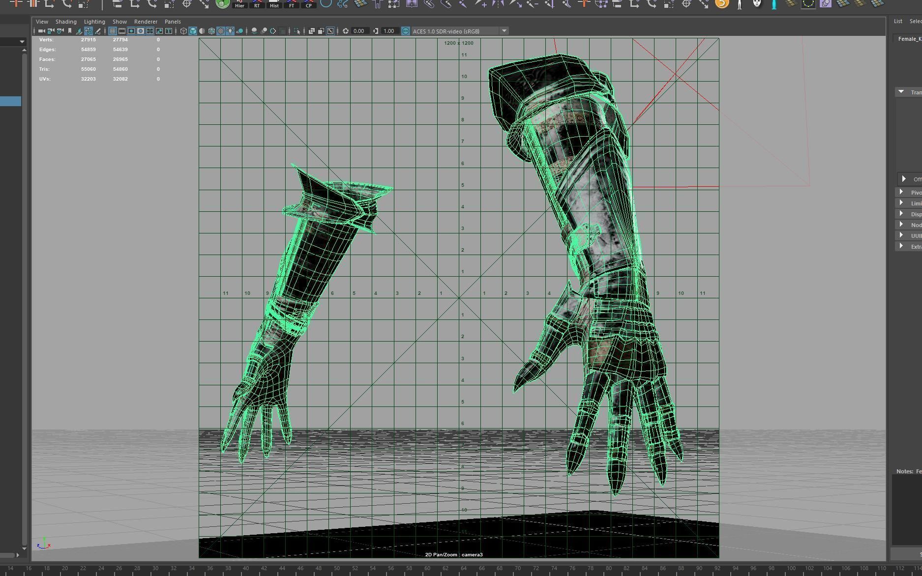Toggle the Field Chart display

tap(150, 31)
